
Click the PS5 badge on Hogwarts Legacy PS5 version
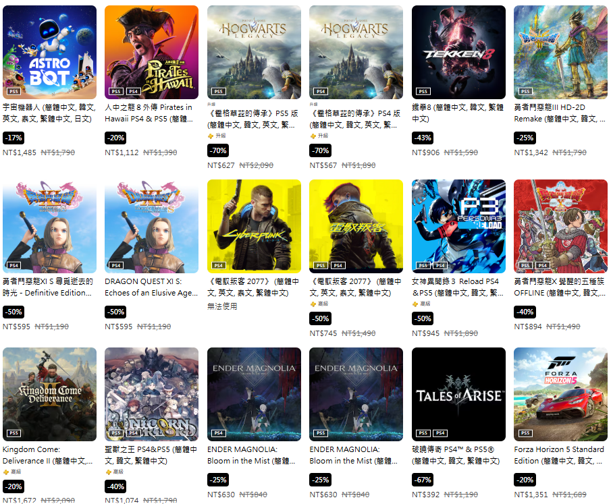click(x=219, y=91)
